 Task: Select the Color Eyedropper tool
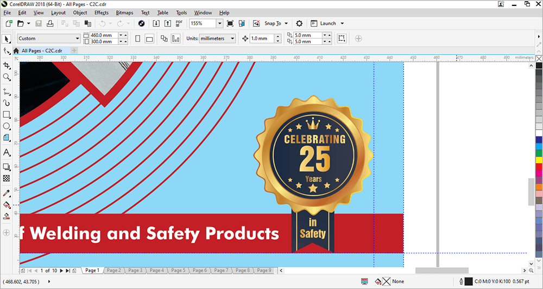click(x=6, y=193)
